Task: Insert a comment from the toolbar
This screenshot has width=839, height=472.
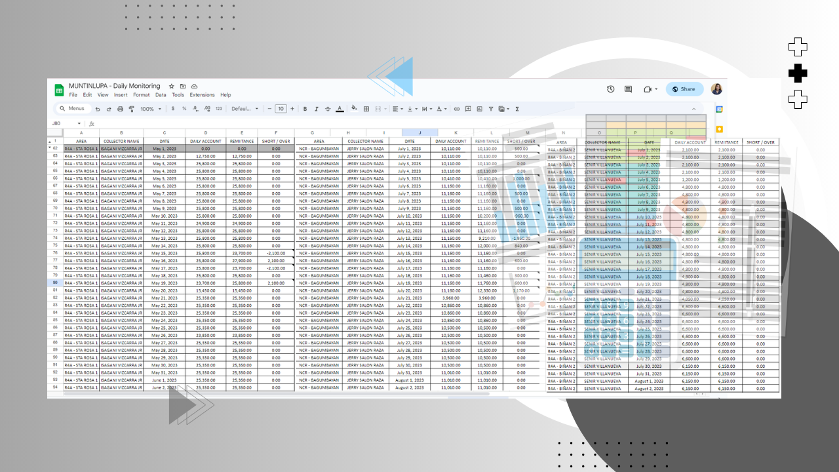Action: tap(468, 109)
